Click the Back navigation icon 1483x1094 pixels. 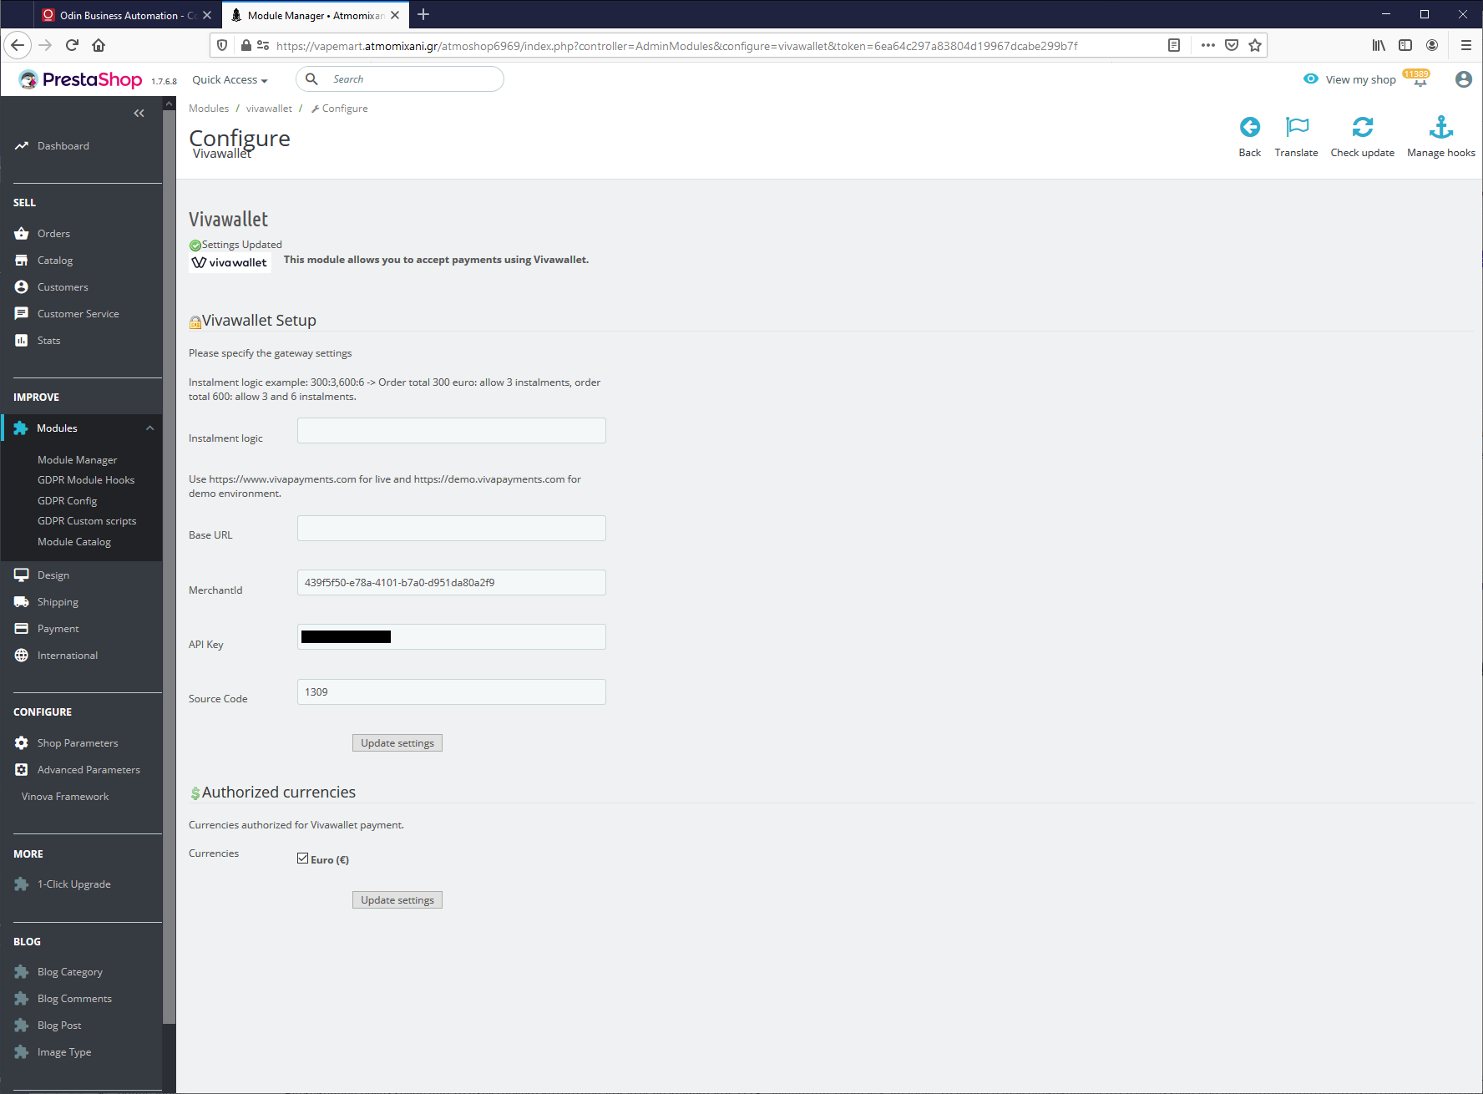coord(1249,134)
